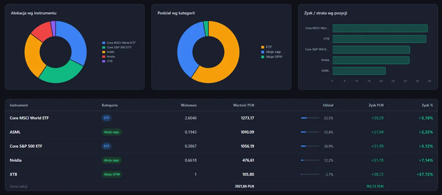Click the profit percentage +57,72%
The image size is (442, 195).
point(425,175)
